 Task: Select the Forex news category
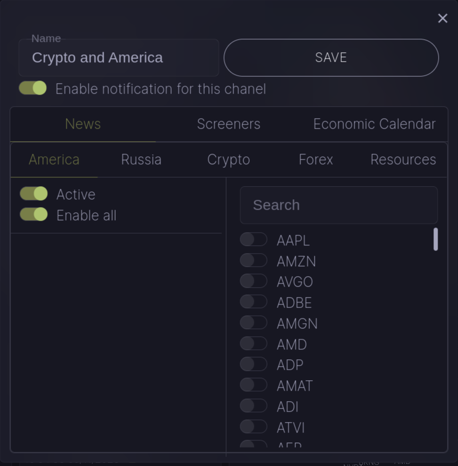click(x=316, y=160)
